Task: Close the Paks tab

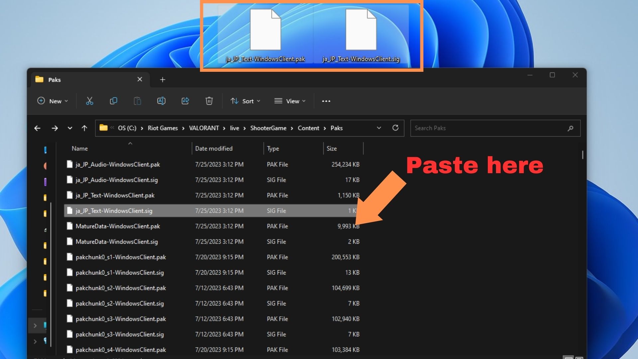Action: pyautogui.click(x=140, y=79)
